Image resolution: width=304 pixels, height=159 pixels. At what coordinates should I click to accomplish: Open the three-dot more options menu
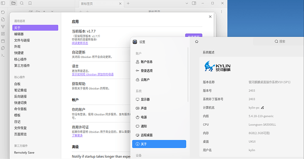tap(222, 12)
